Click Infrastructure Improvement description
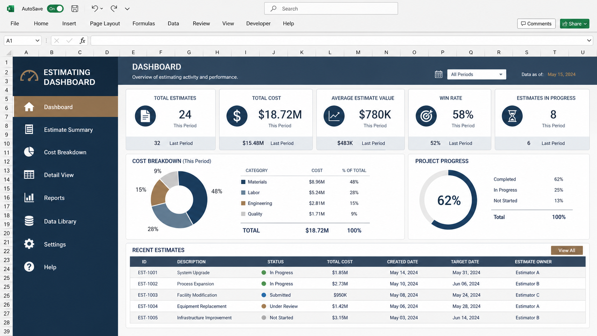The height and width of the screenshot is (336, 597). 204,317
